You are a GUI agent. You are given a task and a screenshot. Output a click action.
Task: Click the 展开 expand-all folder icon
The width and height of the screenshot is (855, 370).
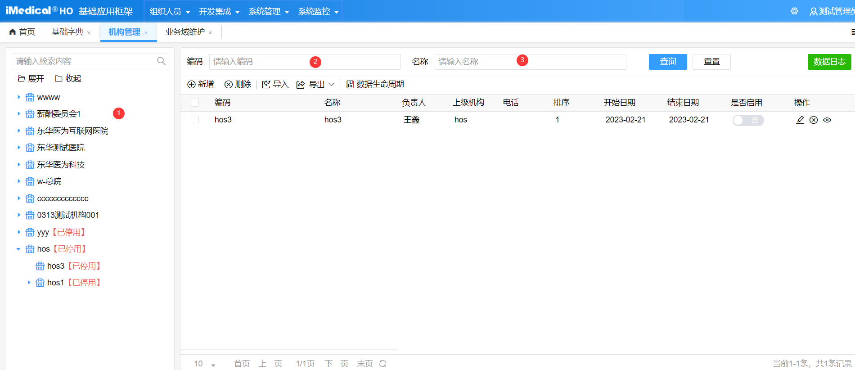21,79
